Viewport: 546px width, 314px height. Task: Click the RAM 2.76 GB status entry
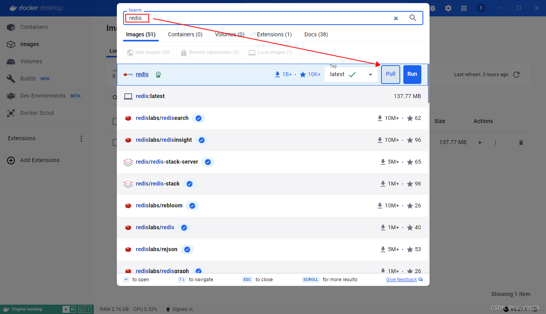(x=115, y=309)
